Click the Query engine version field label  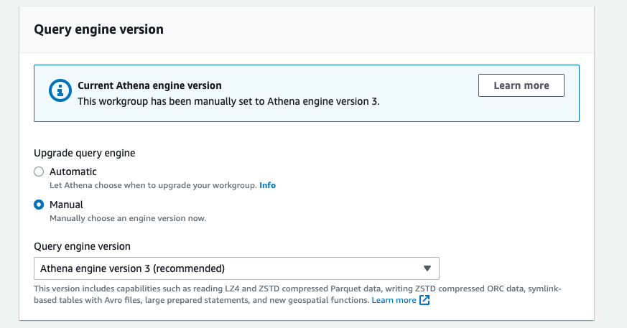[82, 246]
